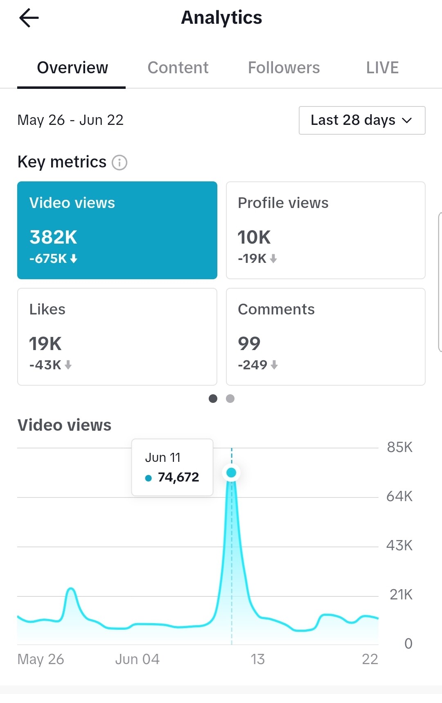The height and width of the screenshot is (703, 442).
Task: Click the Video views down arrow indicator
Action: click(x=74, y=259)
